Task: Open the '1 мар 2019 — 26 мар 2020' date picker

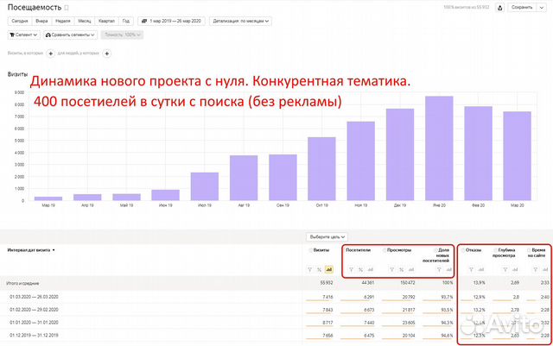Action: 171,22
